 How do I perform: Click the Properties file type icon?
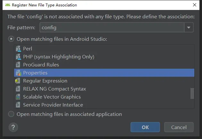[18, 73]
